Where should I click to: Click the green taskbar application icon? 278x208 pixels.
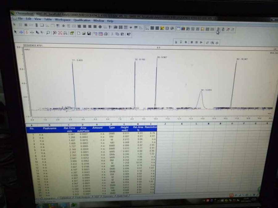(74, 205)
